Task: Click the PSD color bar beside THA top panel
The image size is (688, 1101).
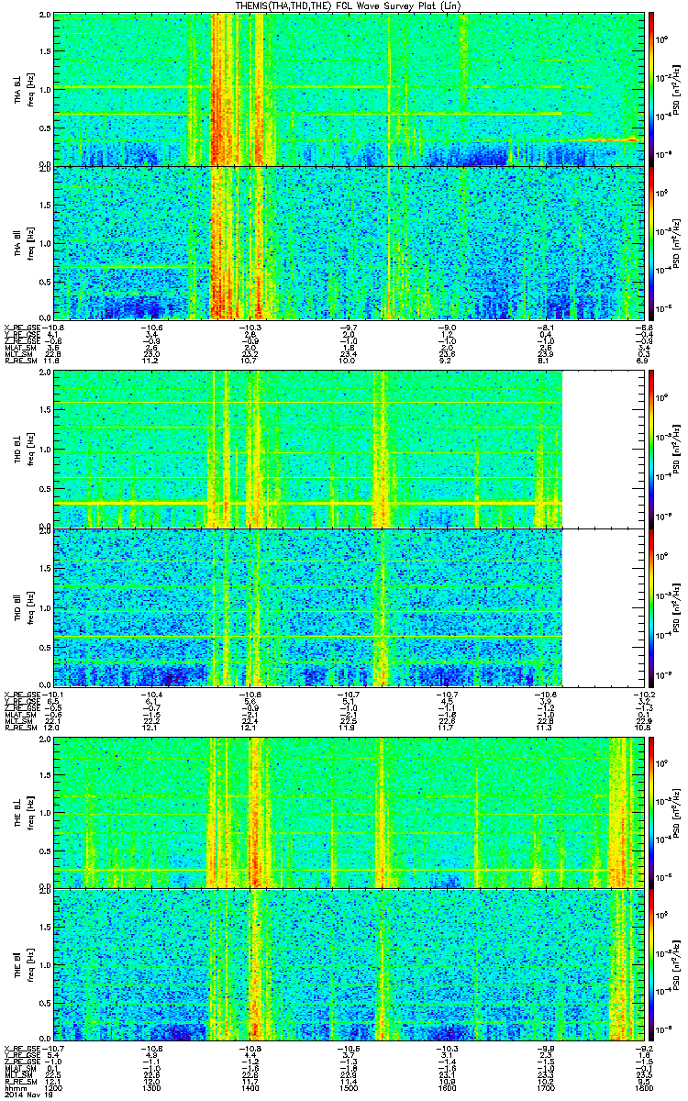Action: click(x=651, y=89)
